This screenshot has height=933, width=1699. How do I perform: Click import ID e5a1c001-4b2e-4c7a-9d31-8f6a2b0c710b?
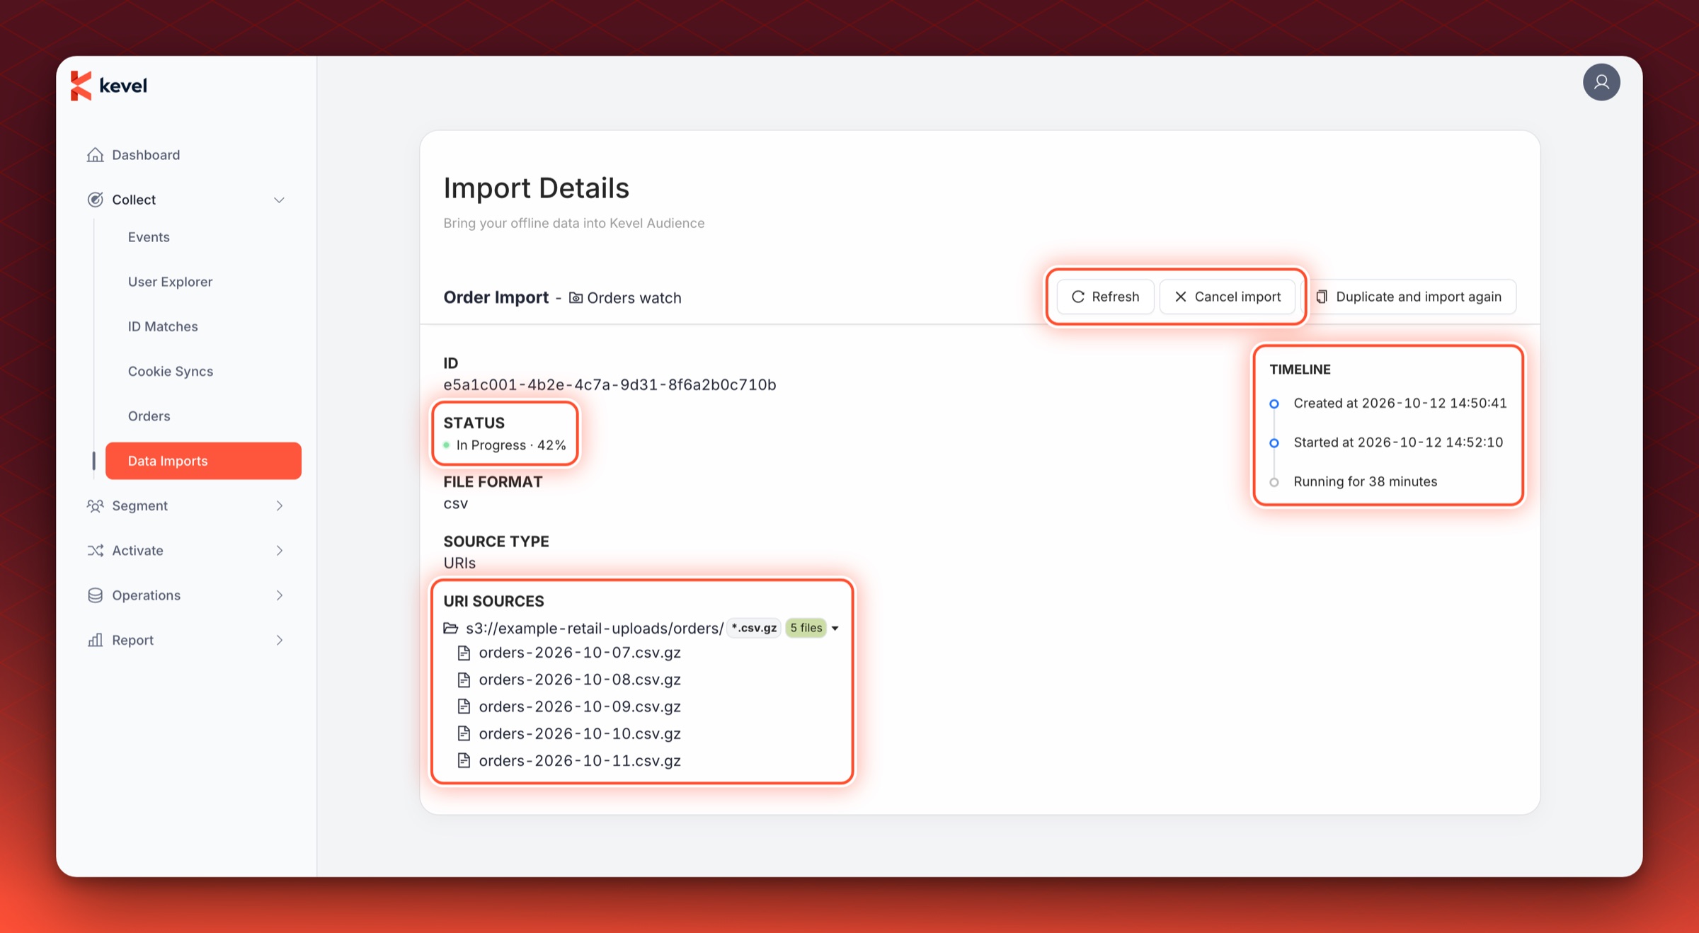[610, 384]
